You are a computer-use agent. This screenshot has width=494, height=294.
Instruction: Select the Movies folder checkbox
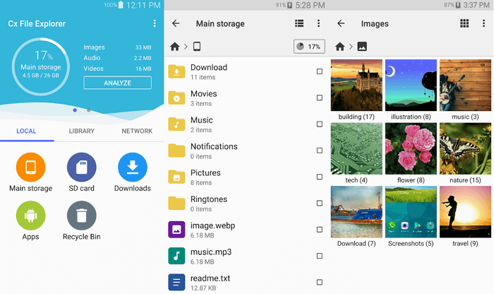pos(319,98)
